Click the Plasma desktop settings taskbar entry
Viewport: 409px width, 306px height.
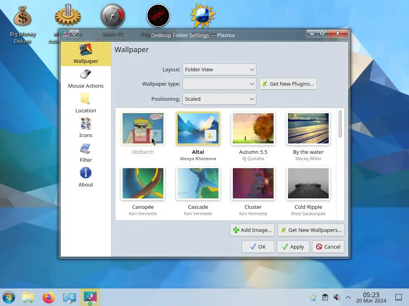[x=90, y=297]
